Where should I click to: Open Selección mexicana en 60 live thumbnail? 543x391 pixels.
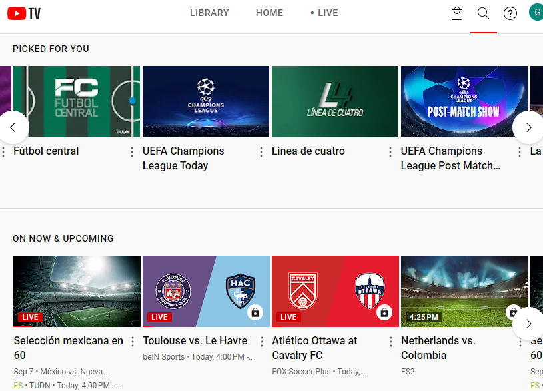click(77, 291)
